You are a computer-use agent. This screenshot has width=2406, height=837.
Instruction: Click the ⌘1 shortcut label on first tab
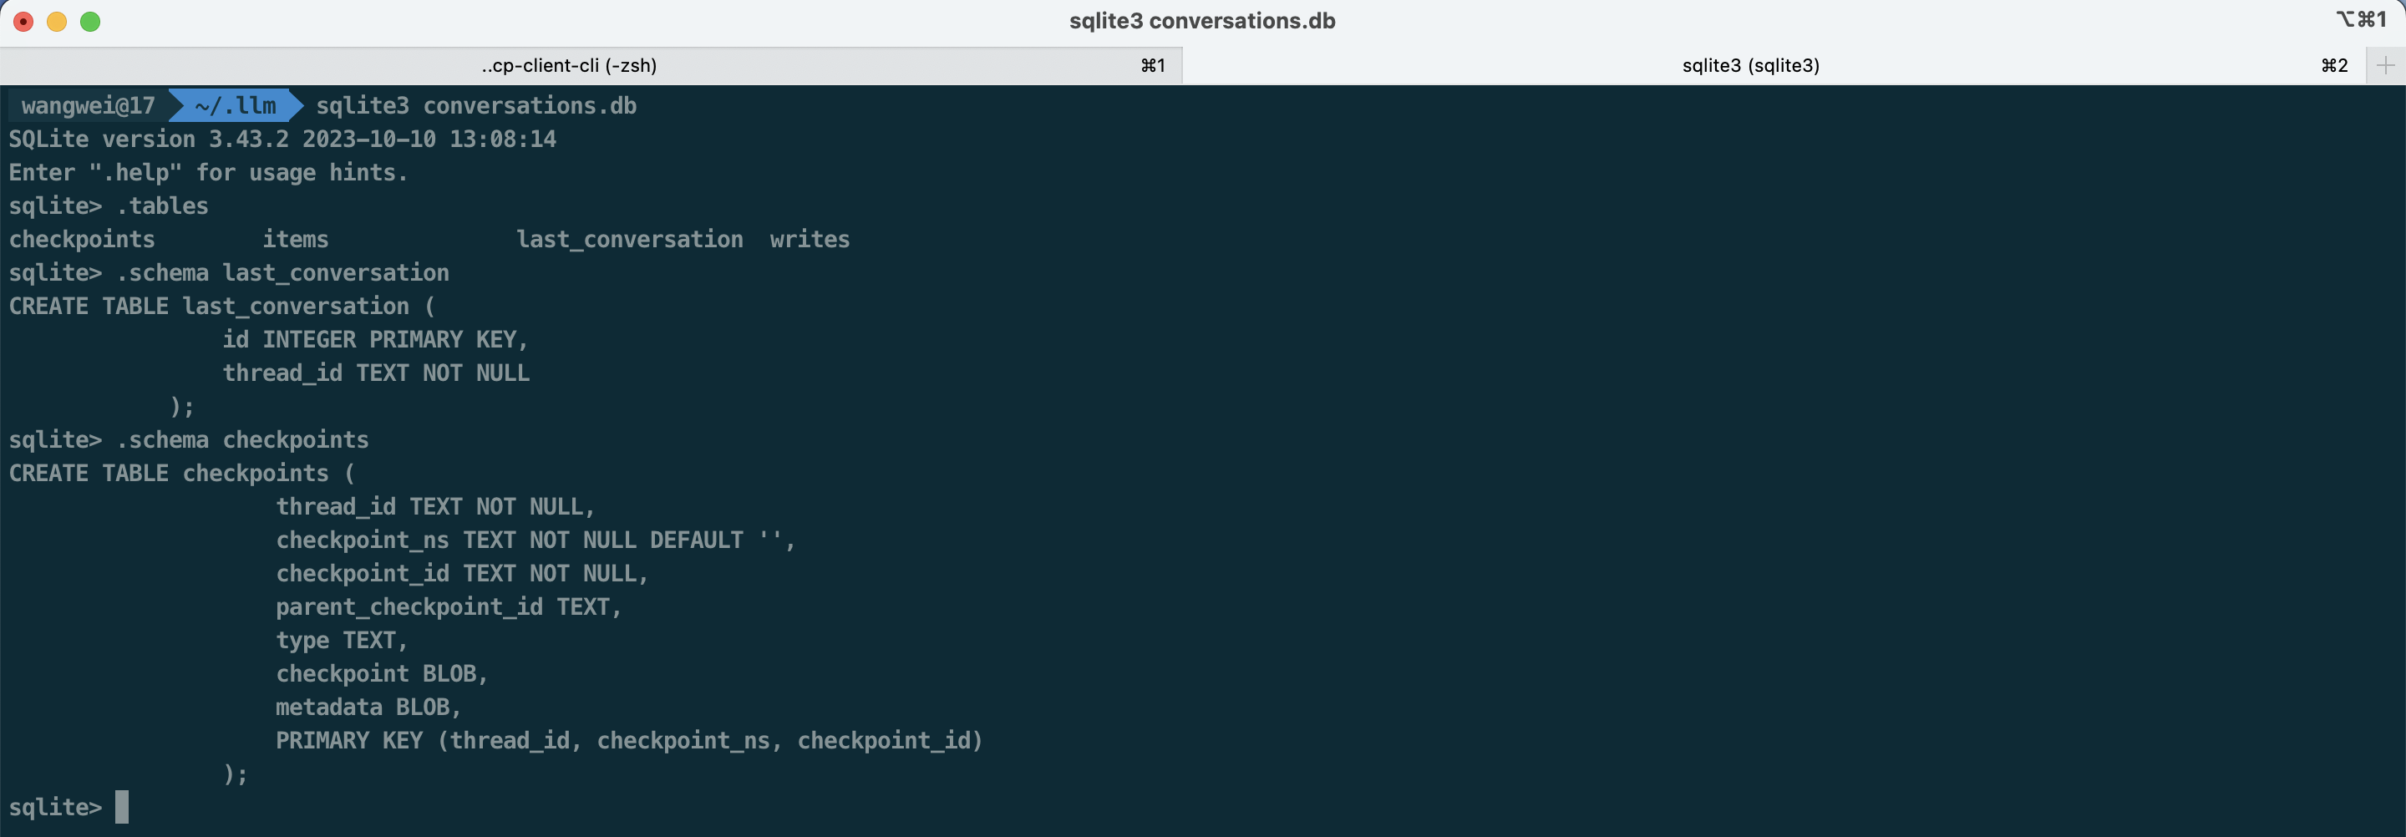pos(1154,65)
